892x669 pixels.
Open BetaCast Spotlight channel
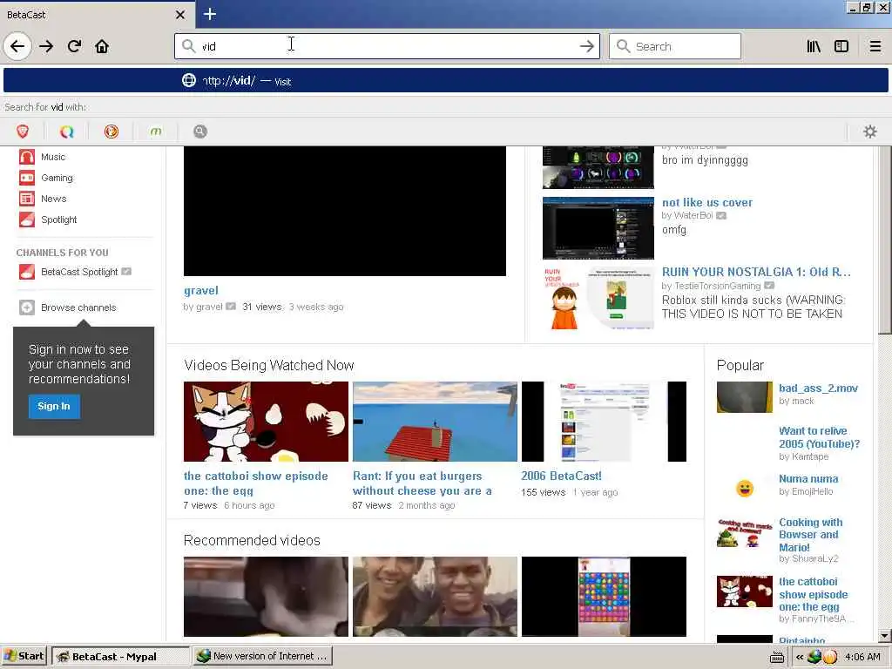point(79,272)
